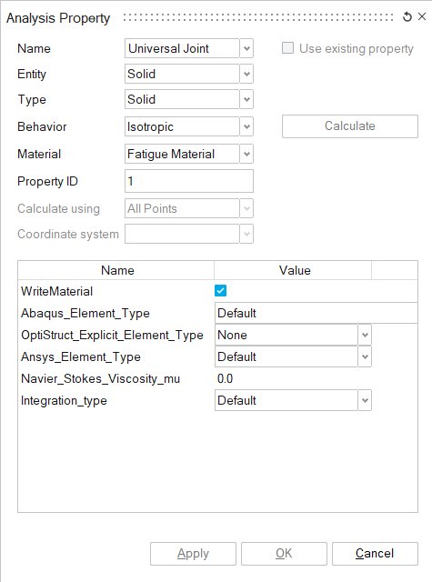Viewport: 432px width, 582px height.
Task: Confirm with the OK button
Action: (284, 554)
